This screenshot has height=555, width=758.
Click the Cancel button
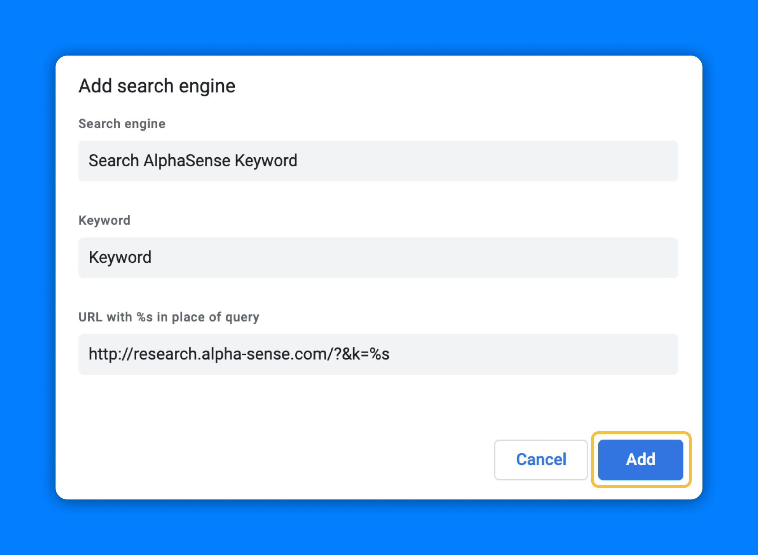(541, 459)
